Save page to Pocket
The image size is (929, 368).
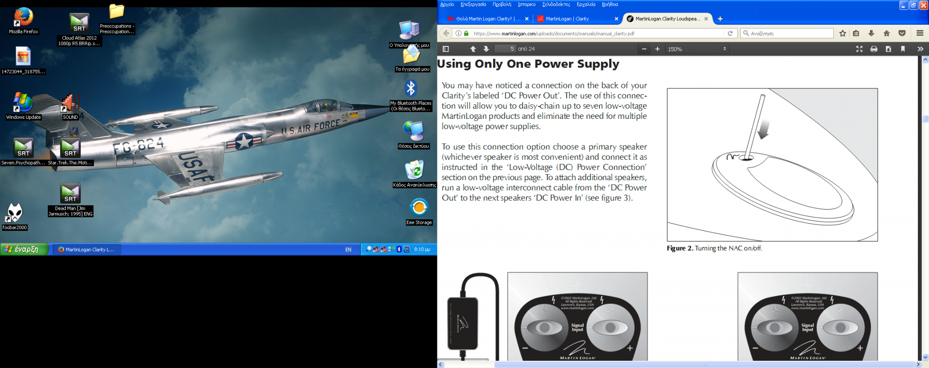[x=902, y=33]
